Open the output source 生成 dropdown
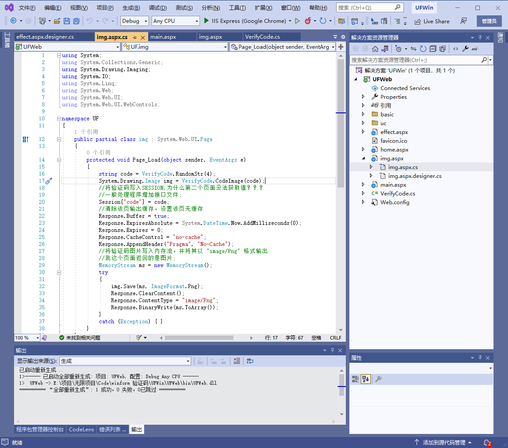This screenshot has width=508, height=448. 125,361
